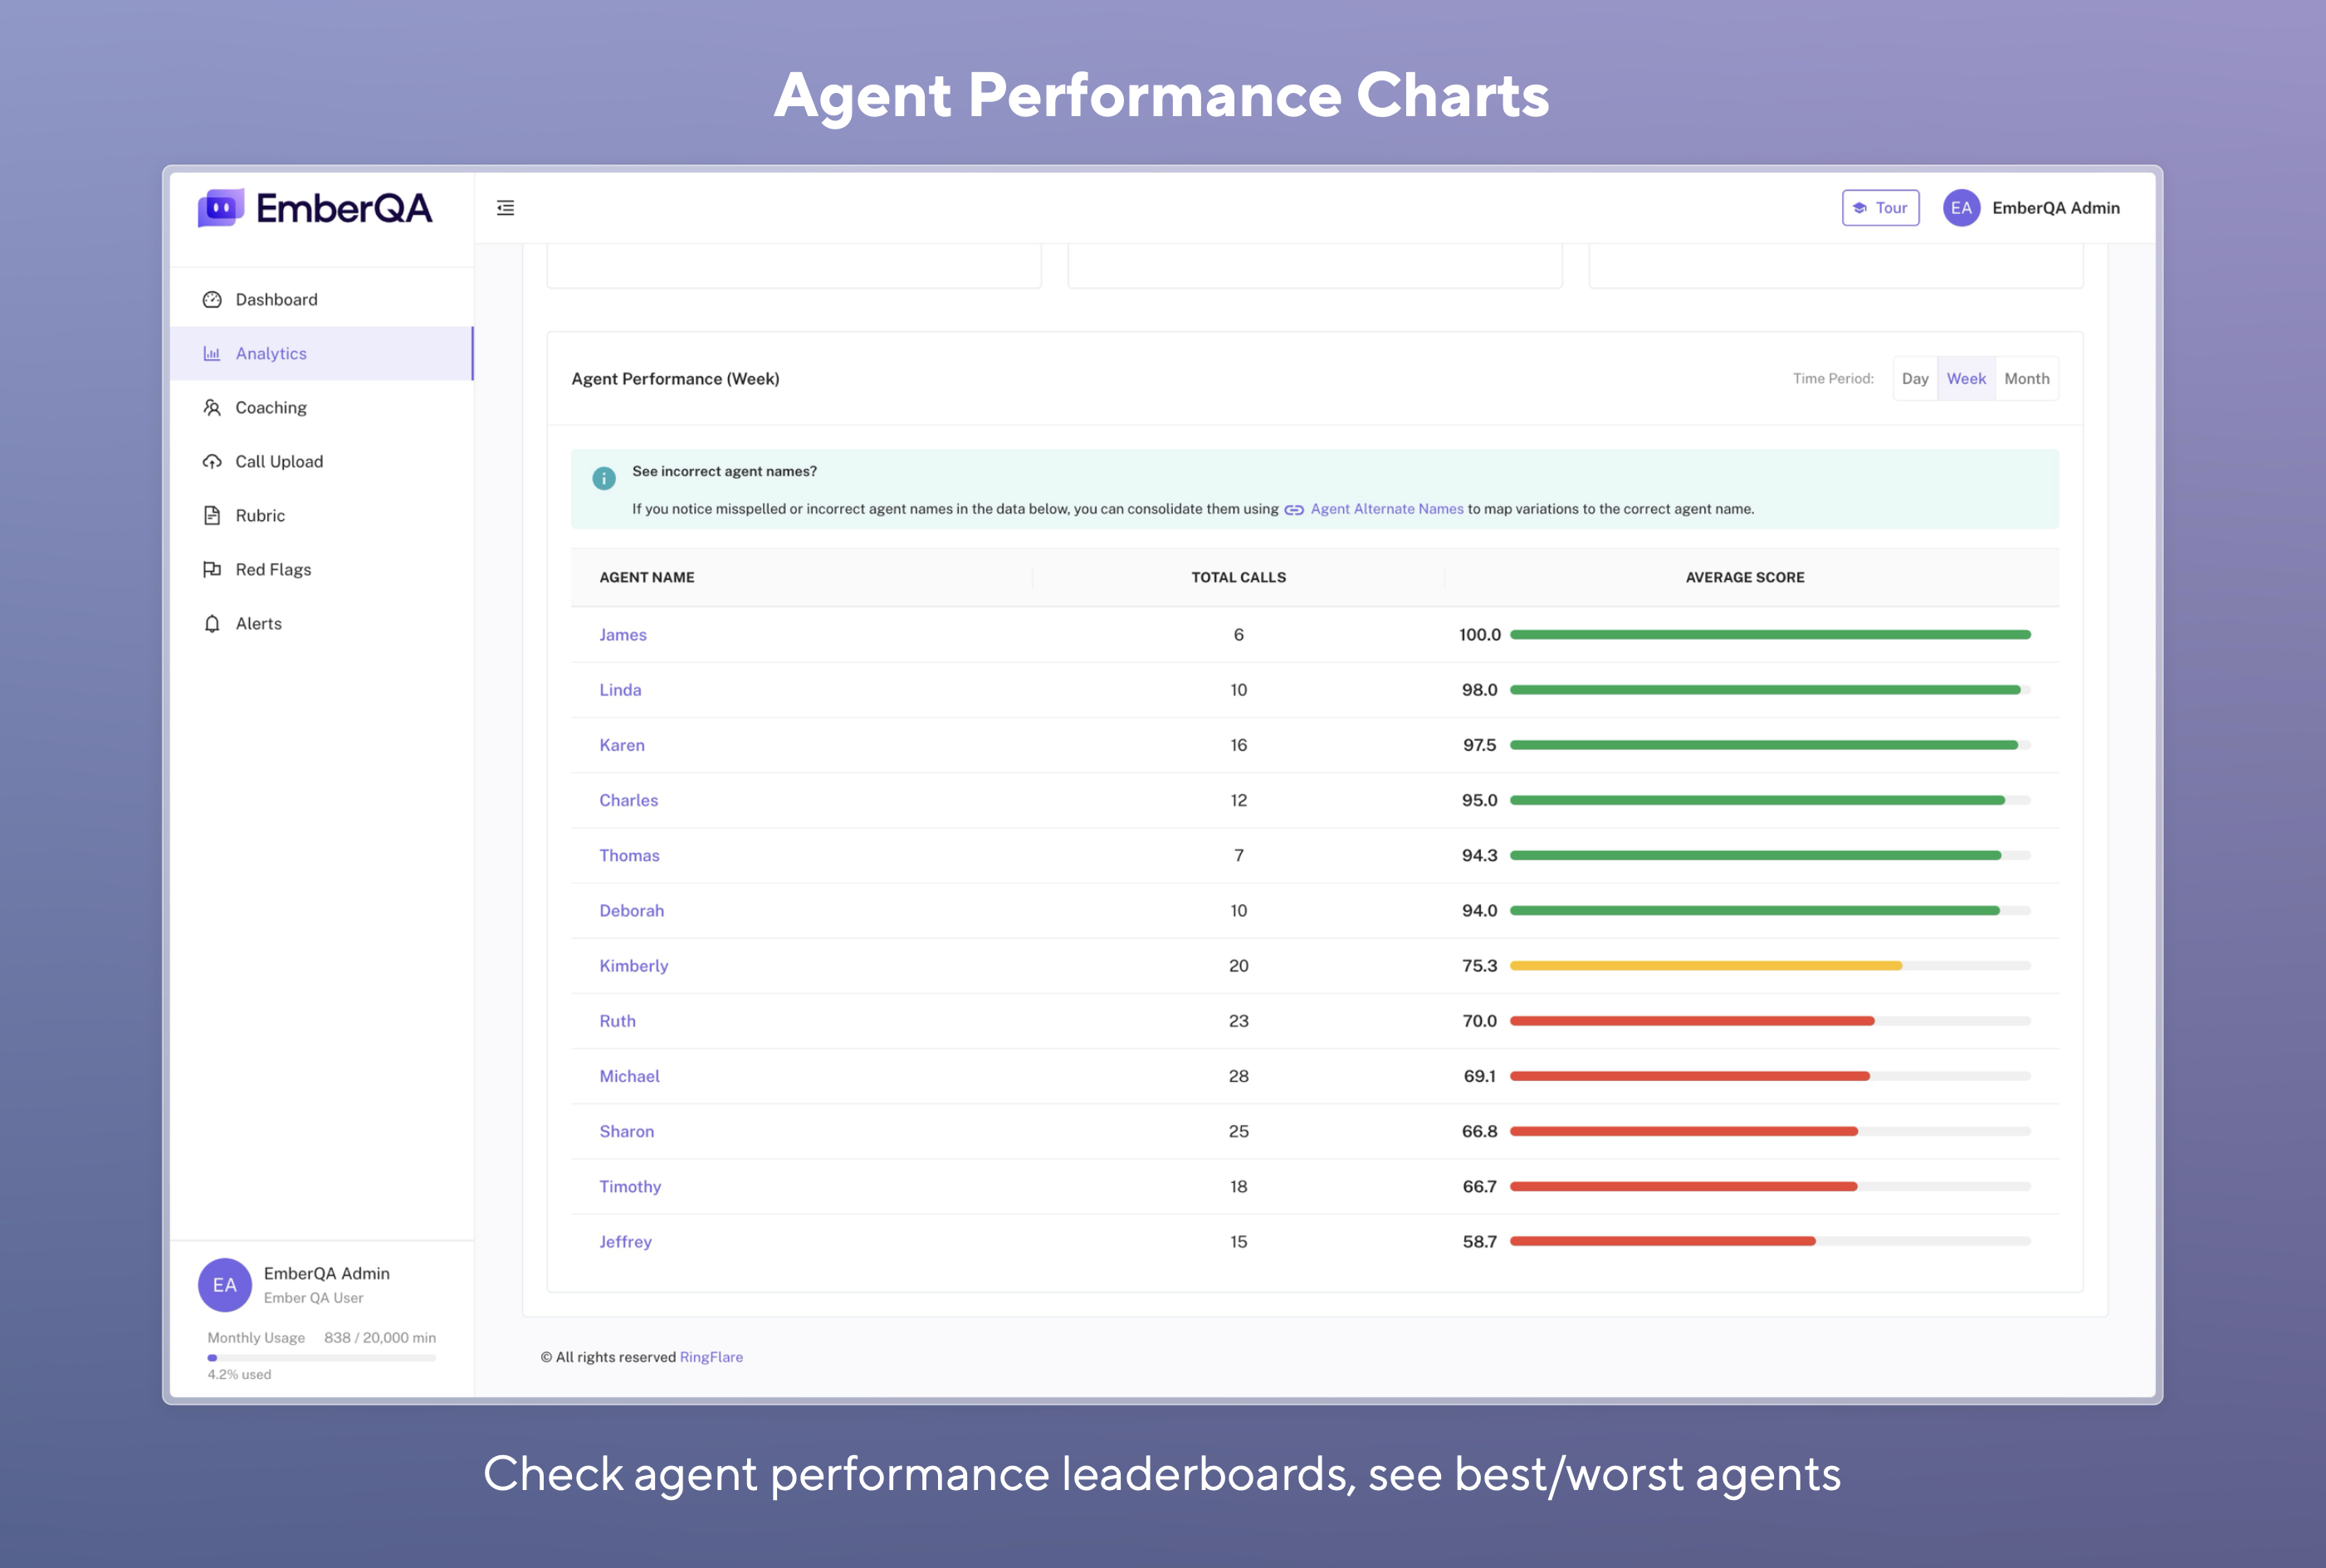Click the Alerts bell icon
The height and width of the screenshot is (1568, 2326).
(x=212, y=624)
